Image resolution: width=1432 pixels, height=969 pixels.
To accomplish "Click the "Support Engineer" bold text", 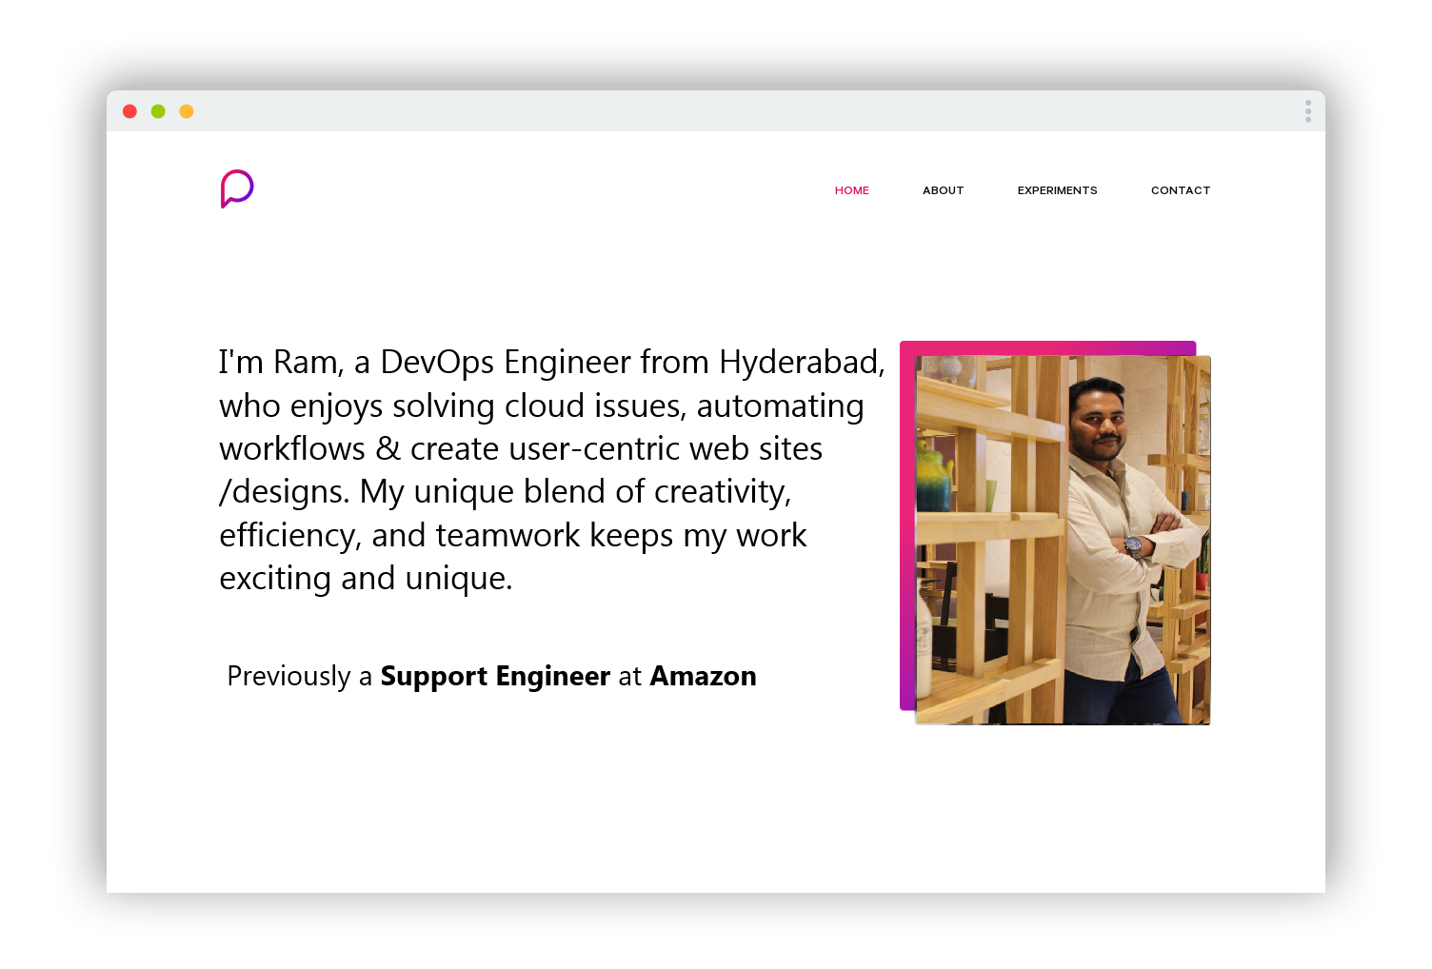I will click(x=495, y=676).
